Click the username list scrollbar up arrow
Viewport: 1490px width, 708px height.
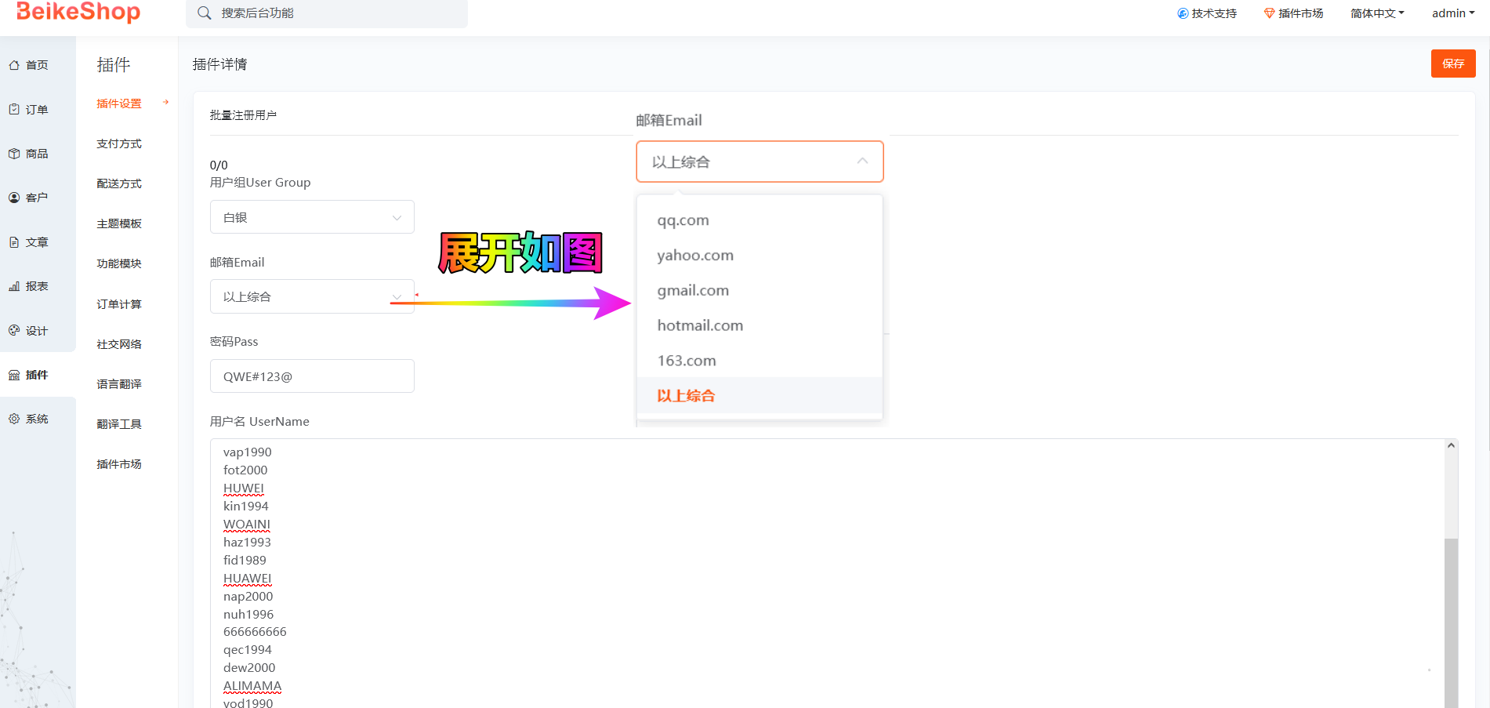(x=1451, y=445)
